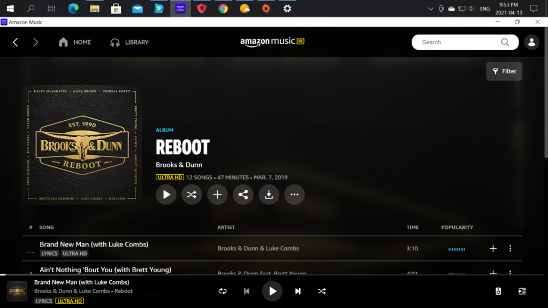Click the now playing title Brand New Man
Screen dimensions: 548x308
tap(81, 282)
